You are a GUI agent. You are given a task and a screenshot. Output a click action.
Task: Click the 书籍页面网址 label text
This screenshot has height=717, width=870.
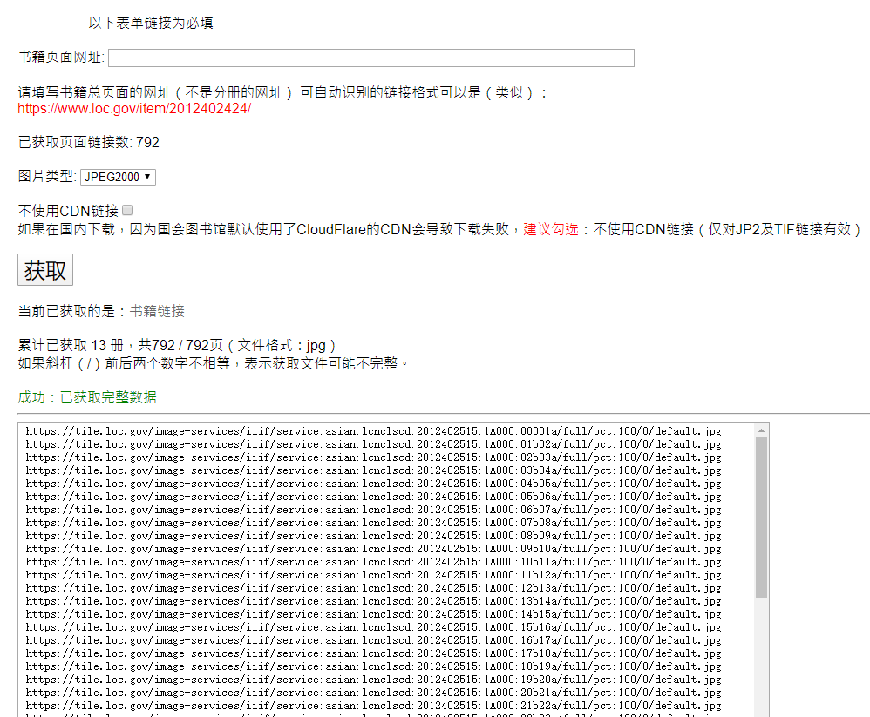(x=60, y=57)
